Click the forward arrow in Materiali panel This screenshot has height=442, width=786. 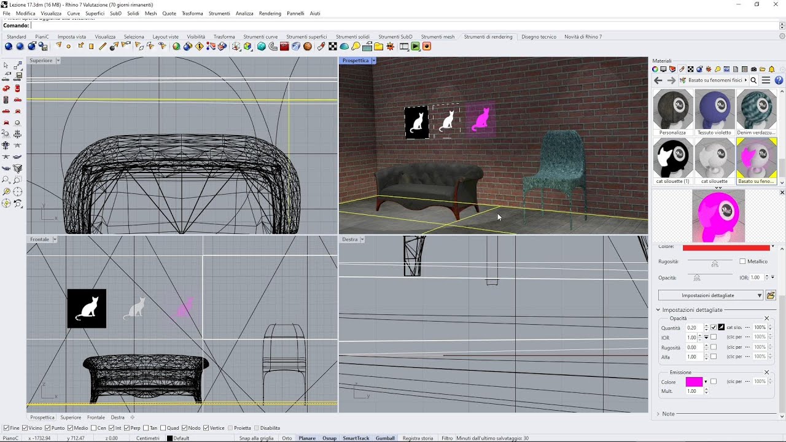tap(671, 80)
